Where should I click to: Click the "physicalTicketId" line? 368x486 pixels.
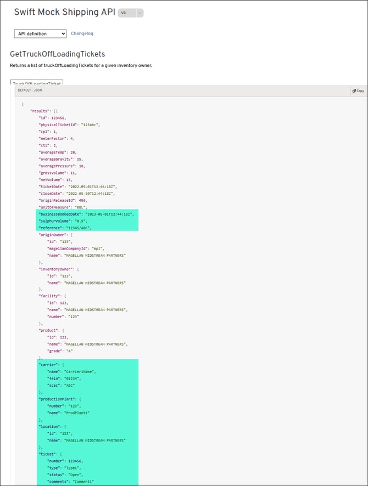coord(69,125)
